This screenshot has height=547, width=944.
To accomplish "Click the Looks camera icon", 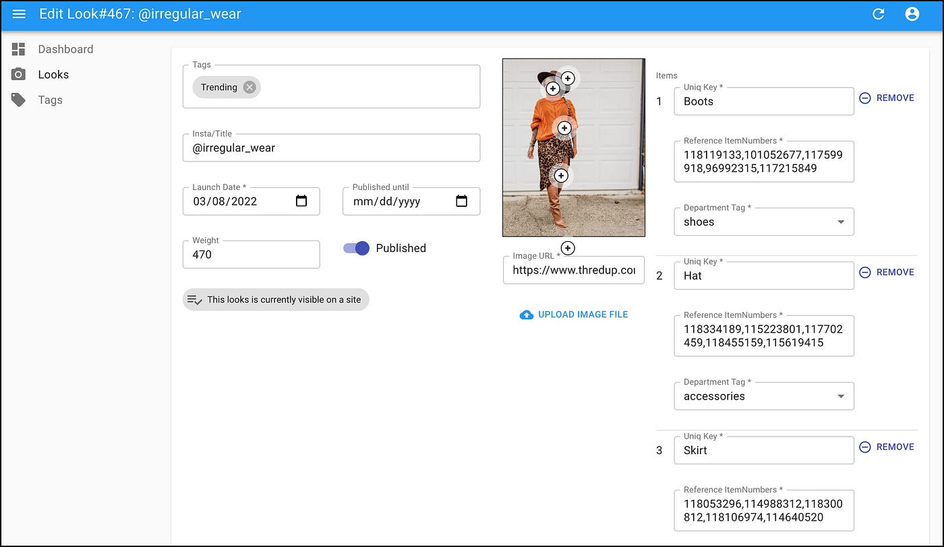I will coord(19,75).
